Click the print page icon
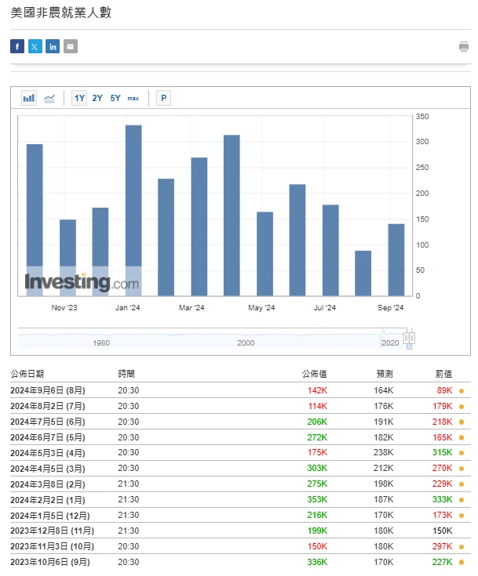Screen dimensions: 478x576 click(464, 47)
